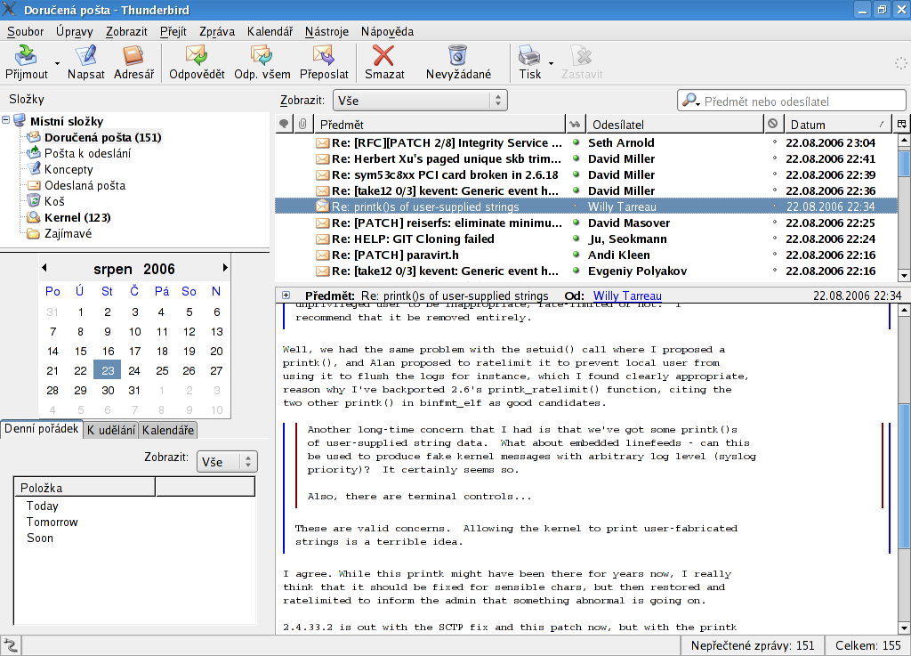Select Pošta k odeslání folder
The width and height of the screenshot is (911, 656).
(x=88, y=153)
